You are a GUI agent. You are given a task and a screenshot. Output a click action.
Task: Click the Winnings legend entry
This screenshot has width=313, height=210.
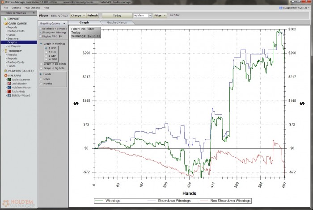coord(108,201)
